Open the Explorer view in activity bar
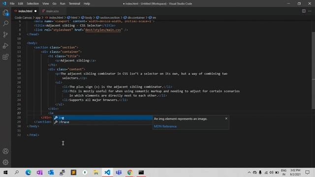The image size is (315, 177). point(5,13)
